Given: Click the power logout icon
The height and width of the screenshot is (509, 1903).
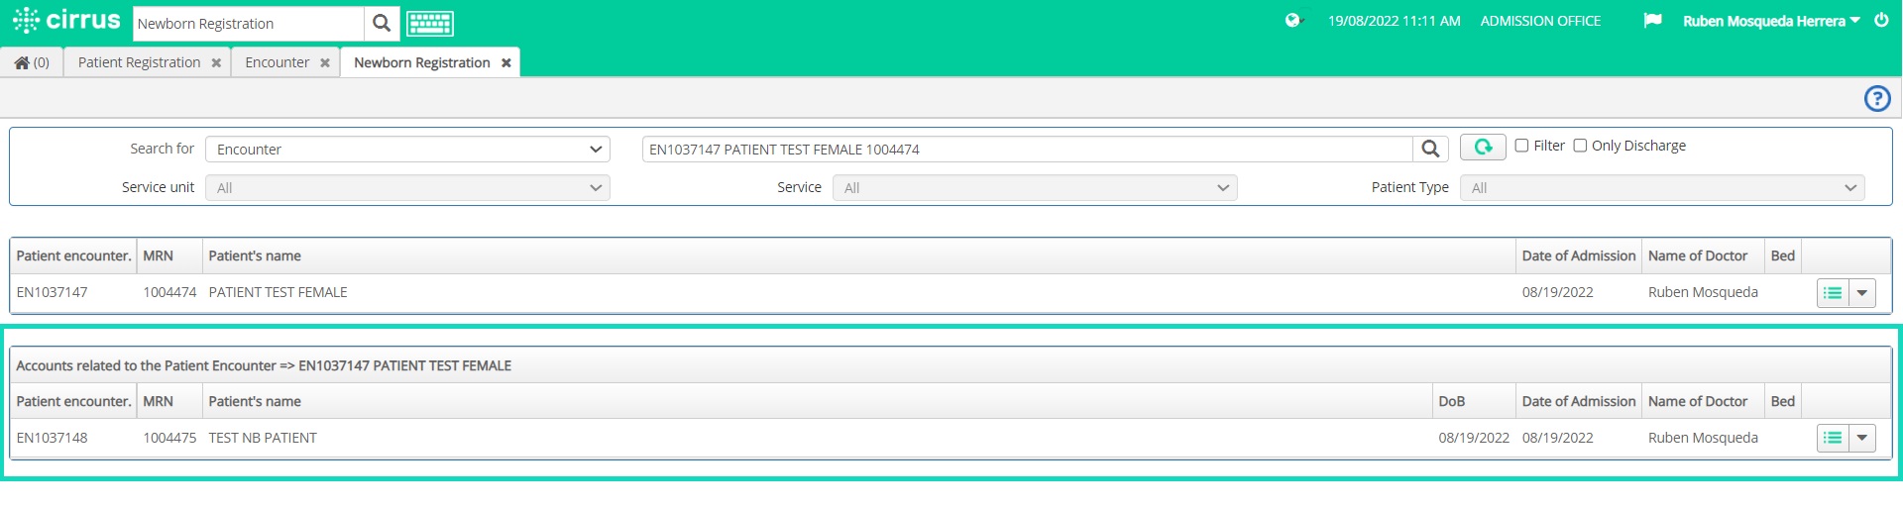Looking at the screenshot, I should tap(1881, 21).
